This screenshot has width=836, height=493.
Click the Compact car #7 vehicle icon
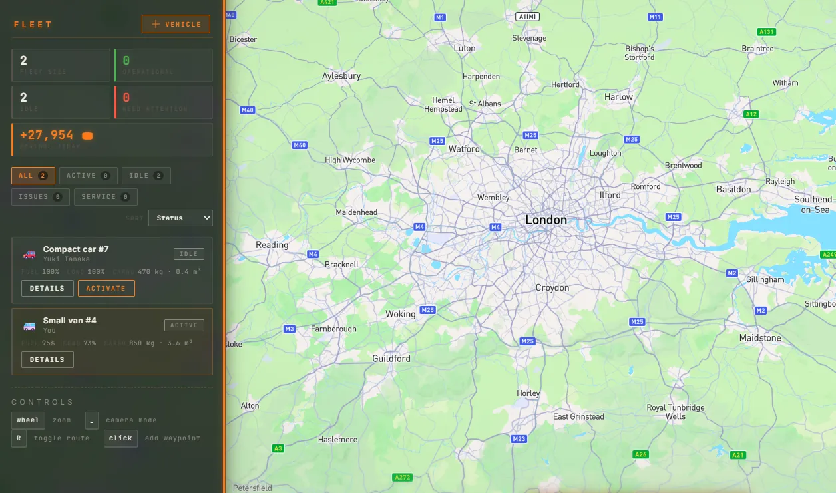pos(29,254)
